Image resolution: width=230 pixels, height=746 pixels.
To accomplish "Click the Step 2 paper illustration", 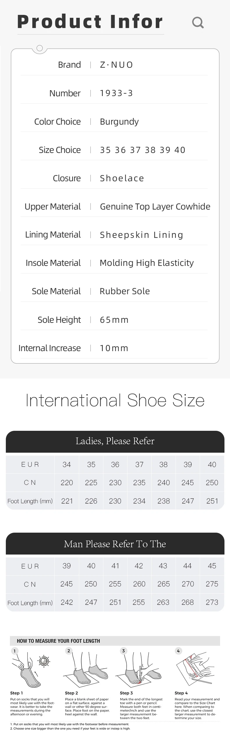I will tap(84, 671).
